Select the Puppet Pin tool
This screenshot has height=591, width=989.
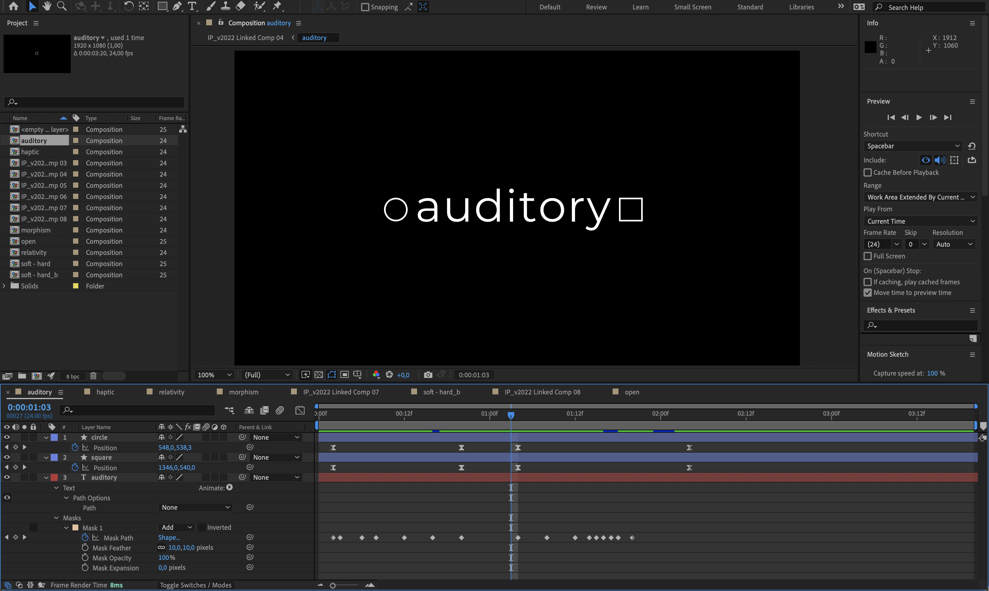click(277, 6)
